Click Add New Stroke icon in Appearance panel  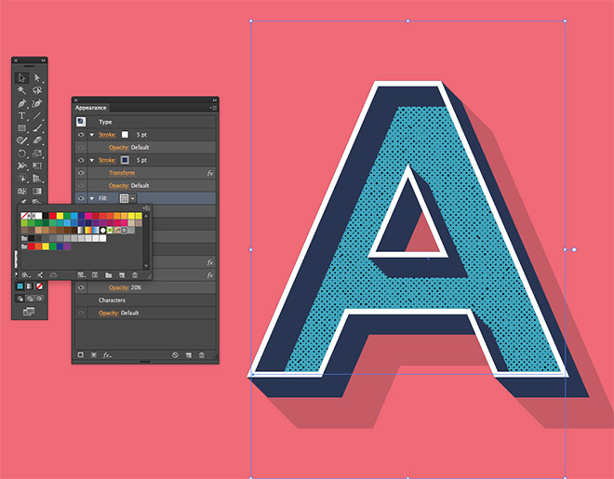coord(81,355)
